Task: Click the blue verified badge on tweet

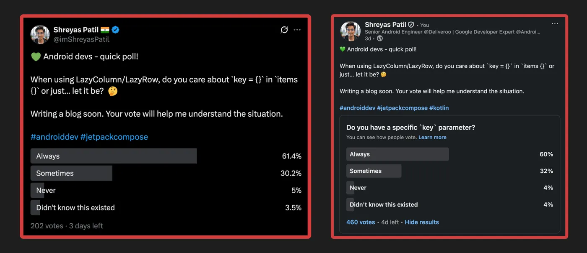Action: 115,30
